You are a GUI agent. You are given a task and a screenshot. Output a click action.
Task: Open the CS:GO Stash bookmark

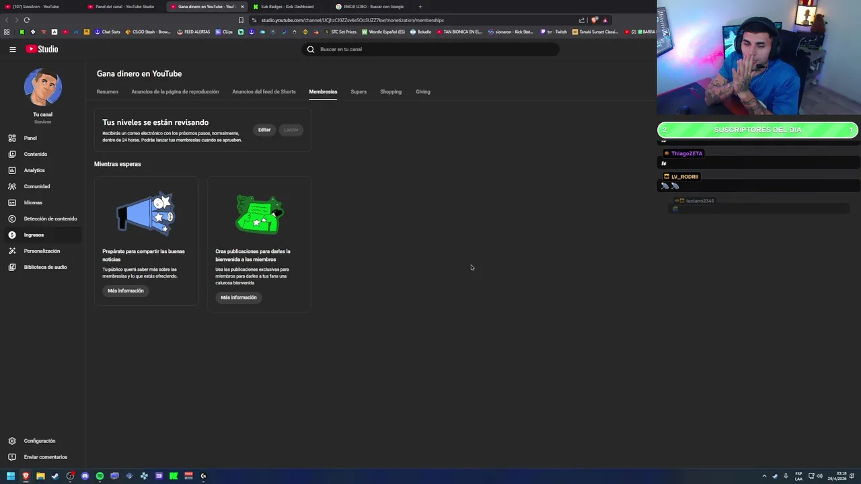point(148,32)
